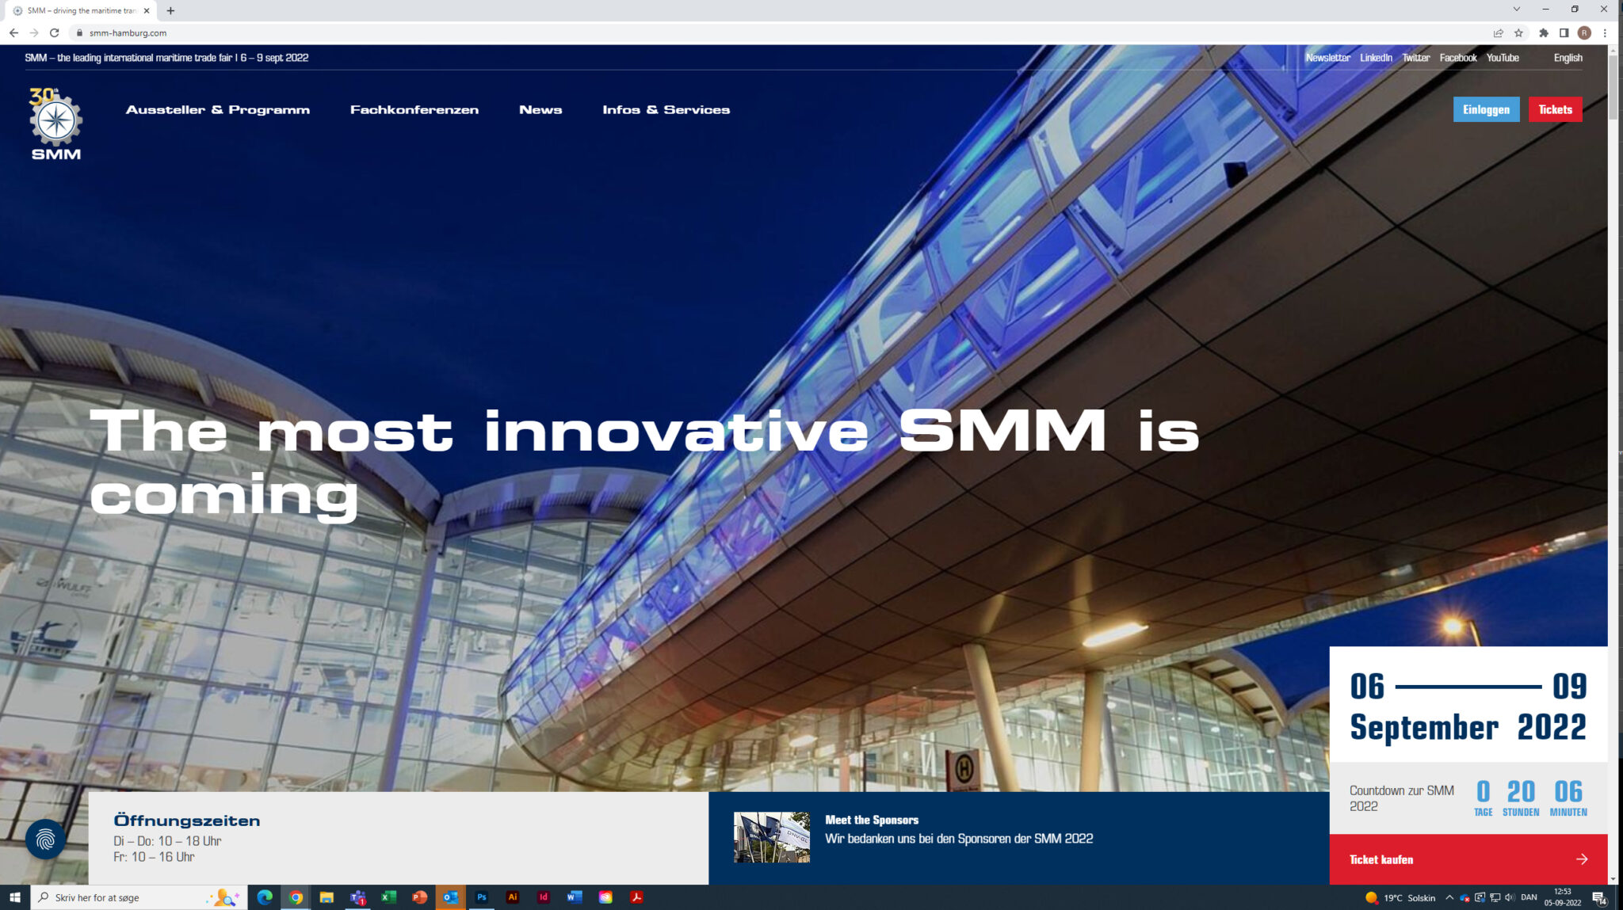Expand hidden icons in the system tray
Image resolution: width=1623 pixels, height=910 pixels.
pos(1449,897)
